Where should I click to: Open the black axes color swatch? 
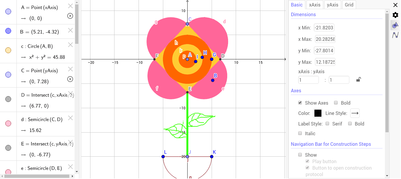point(318,113)
